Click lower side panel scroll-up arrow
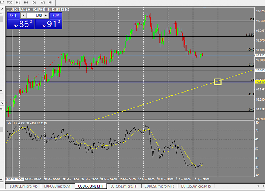Image resolution: width=265 pixels, height=191 pixels. pyautogui.click(x=1, y=109)
